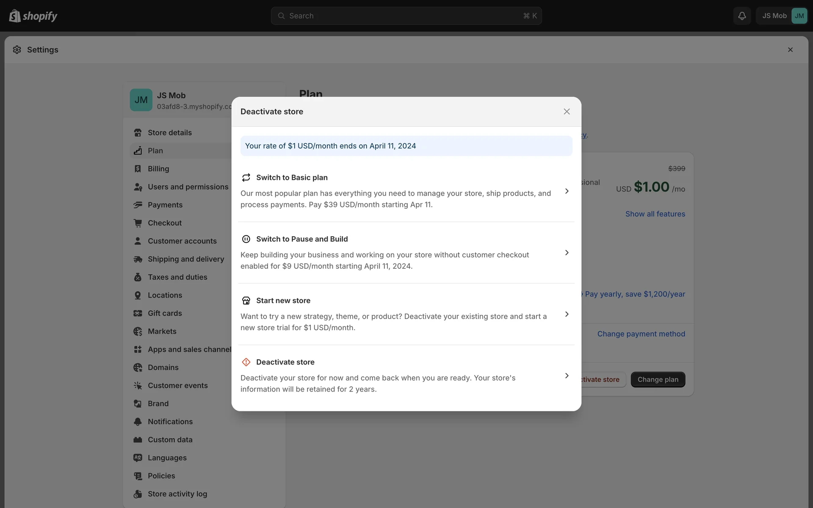Click the Locations pin icon

tap(138, 295)
